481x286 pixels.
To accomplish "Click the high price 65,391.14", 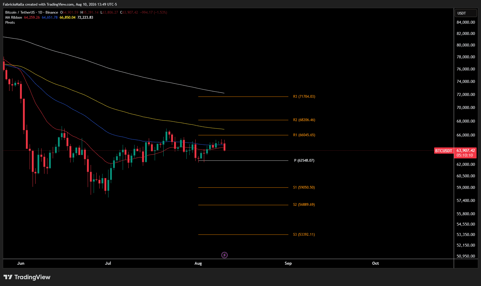I will click(x=91, y=12).
